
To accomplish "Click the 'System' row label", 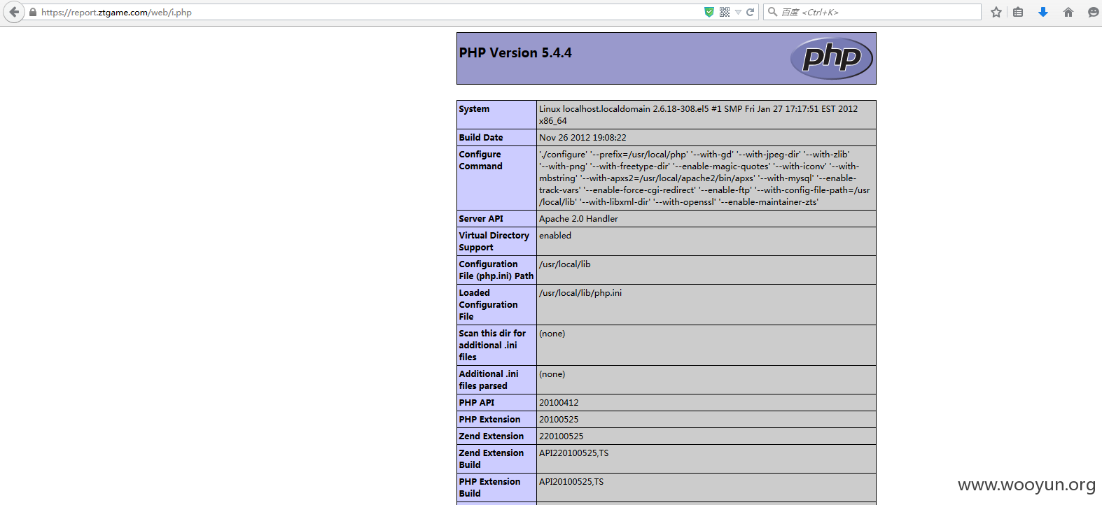I will coord(474,109).
